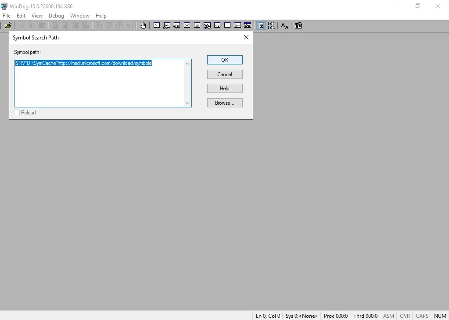Close the Symbol Search Path dialog
Viewport: 449px width, 320px height.
(246, 37)
